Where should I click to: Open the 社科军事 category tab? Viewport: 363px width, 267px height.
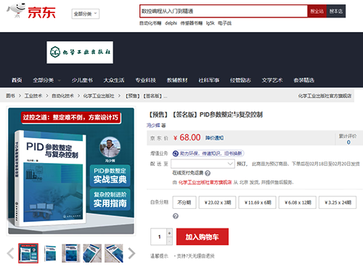coord(209,80)
